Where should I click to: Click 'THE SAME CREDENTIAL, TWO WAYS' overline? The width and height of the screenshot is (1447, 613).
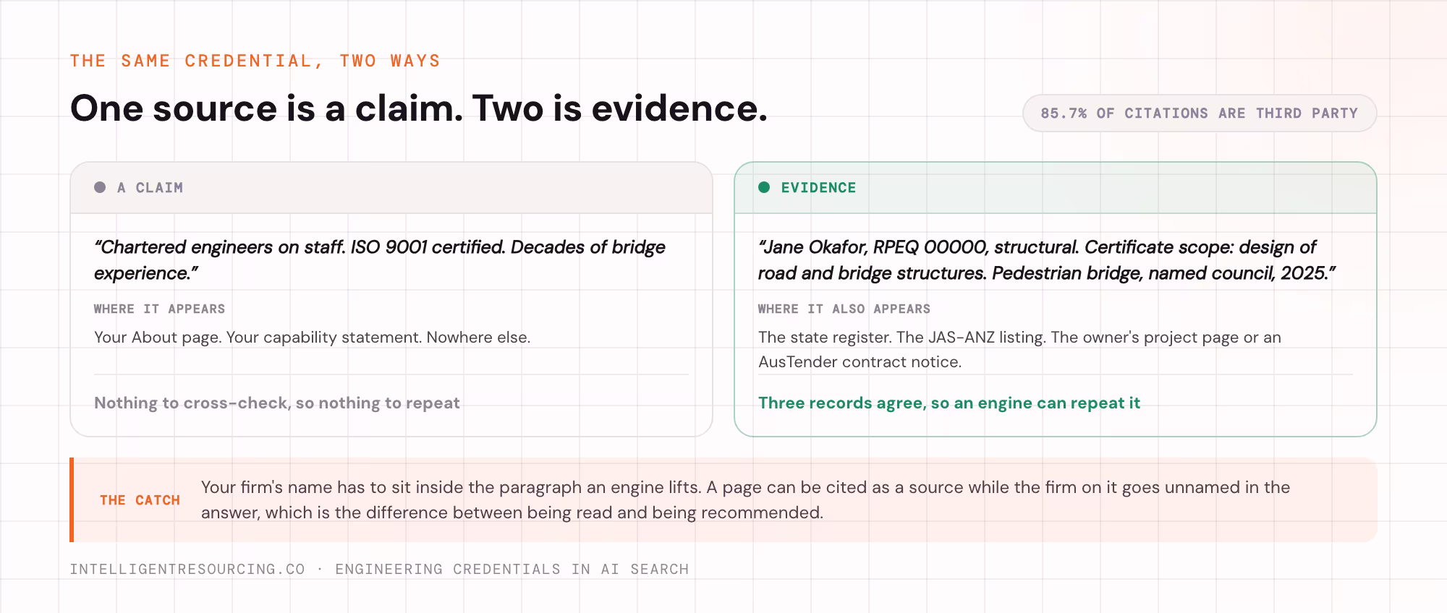pos(255,61)
